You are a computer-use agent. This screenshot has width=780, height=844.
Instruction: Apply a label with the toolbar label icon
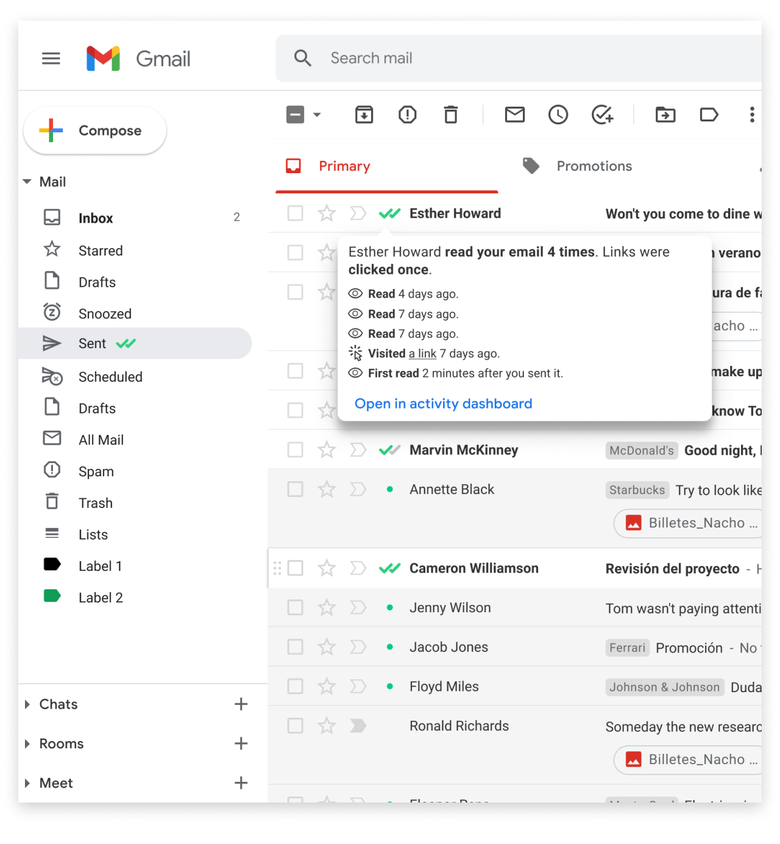point(709,115)
